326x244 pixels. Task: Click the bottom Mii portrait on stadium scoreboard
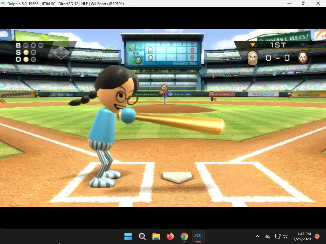pyautogui.click(x=138, y=60)
